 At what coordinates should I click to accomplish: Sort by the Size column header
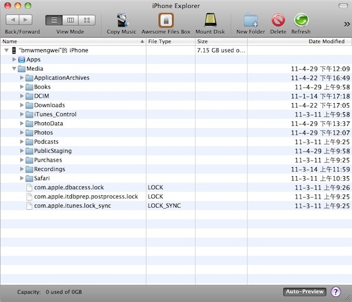(221, 41)
